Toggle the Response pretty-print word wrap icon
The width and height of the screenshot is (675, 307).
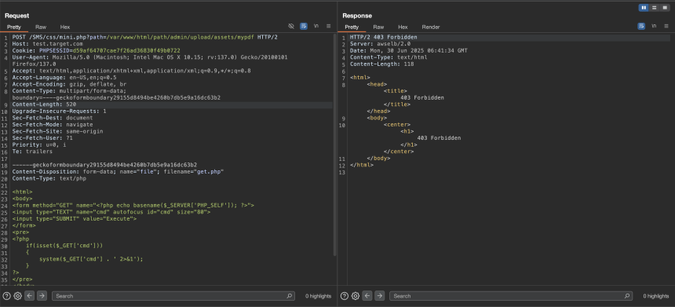pyautogui.click(x=641, y=26)
